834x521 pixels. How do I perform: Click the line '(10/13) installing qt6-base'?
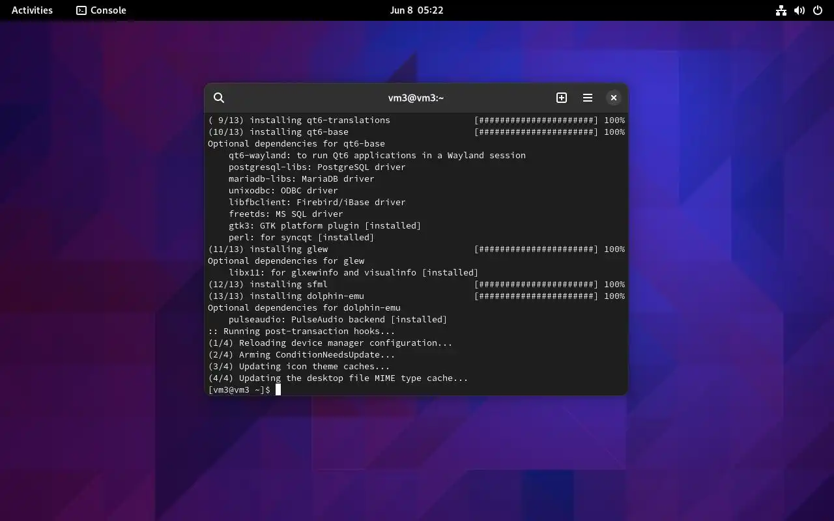[278, 132]
